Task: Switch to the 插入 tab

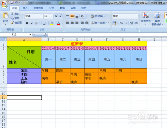Action: [x=25, y=8]
